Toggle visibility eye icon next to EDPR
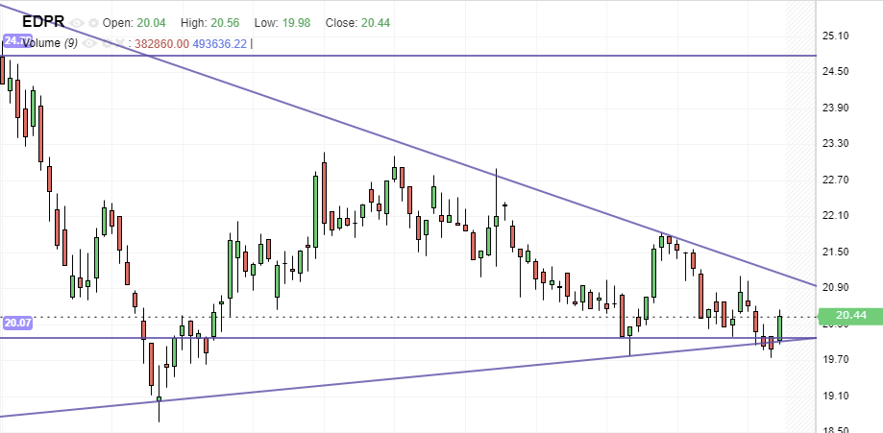This screenshot has height=433, width=883. [x=77, y=23]
